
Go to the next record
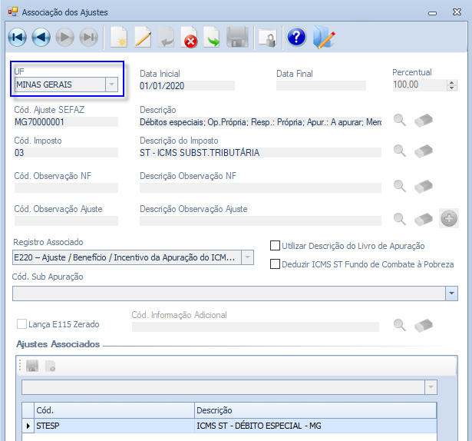coord(64,38)
